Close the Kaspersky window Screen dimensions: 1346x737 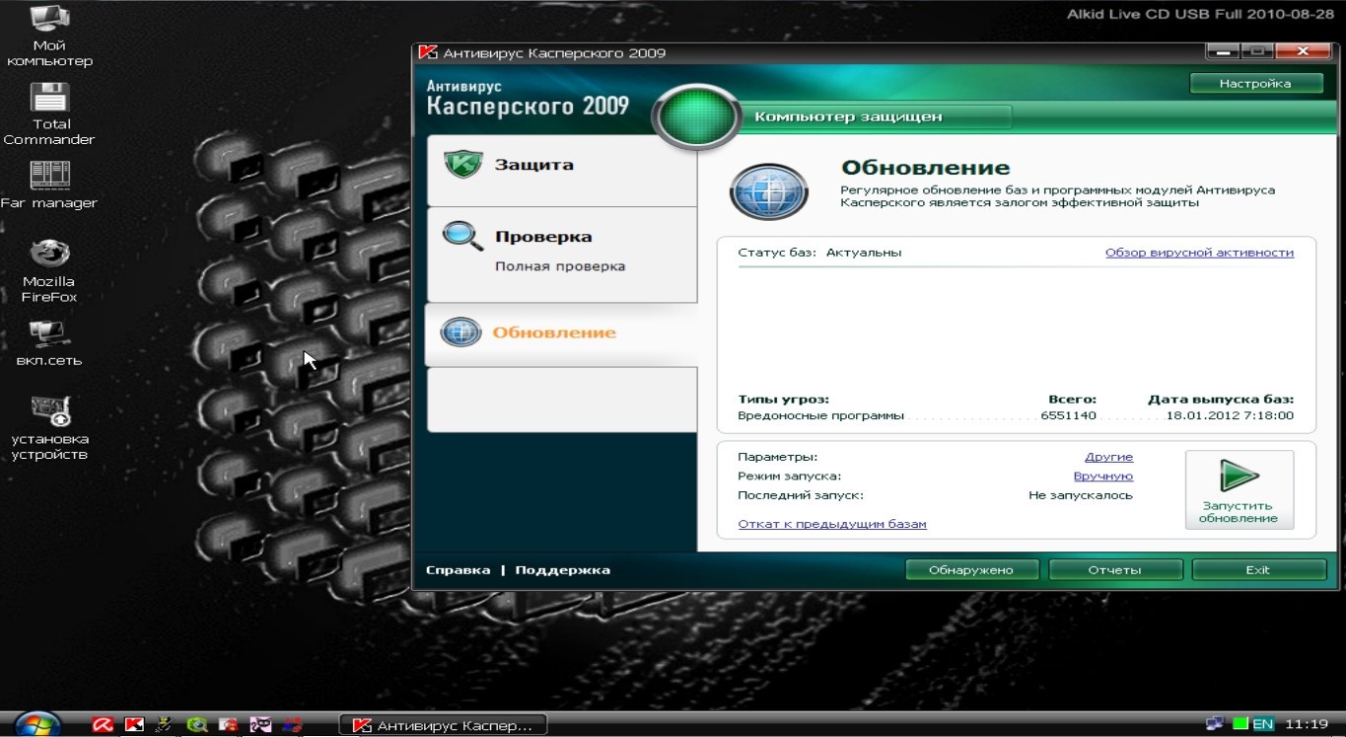click(1305, 51)
